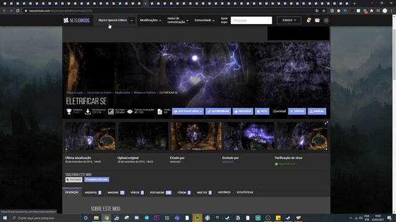Click the unique downloads arrow icon
Image resolution: width=396 pixels, height=222 pixels.
(88, 112)
